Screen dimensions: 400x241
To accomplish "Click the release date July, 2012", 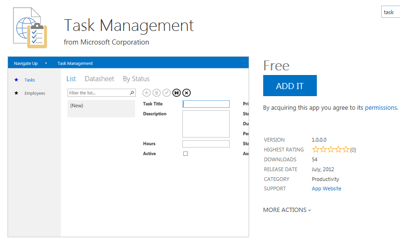I will (x=323, y=169).
